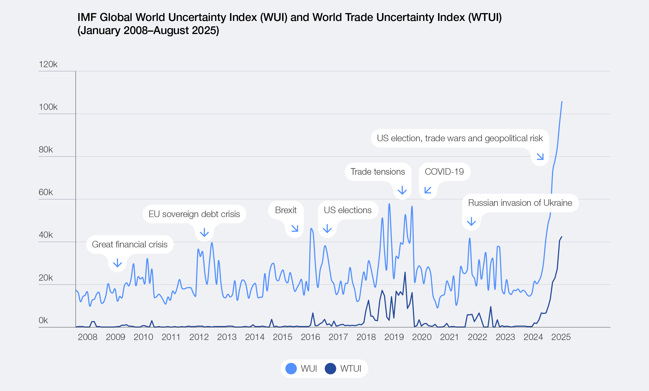Click the arrow under Russian invasion of Ukraine
649x391 pixels.
point(471,222)
